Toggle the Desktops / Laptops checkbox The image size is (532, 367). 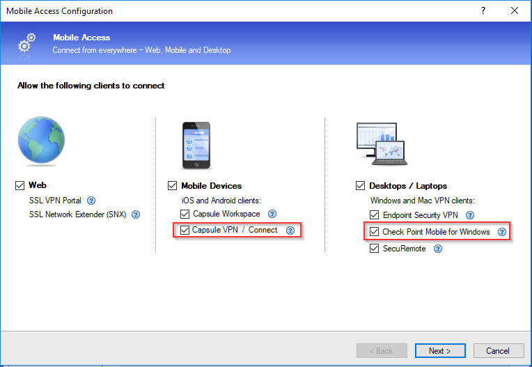pyautogui.click(x=360, y=186)
